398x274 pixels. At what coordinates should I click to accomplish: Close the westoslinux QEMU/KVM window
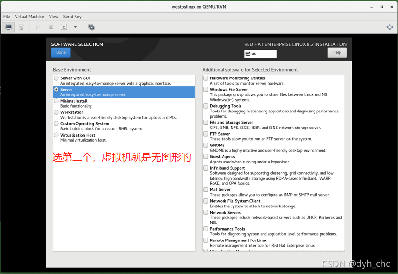(x=392, y=7)
